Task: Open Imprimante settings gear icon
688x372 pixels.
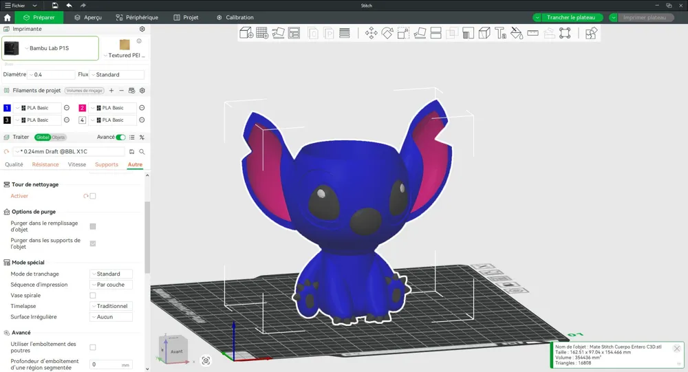Action: (x=142, y=29)
